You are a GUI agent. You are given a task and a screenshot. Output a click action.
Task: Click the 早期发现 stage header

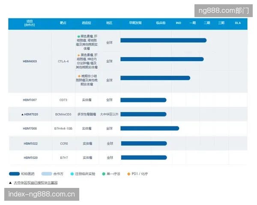click(135, 23)
